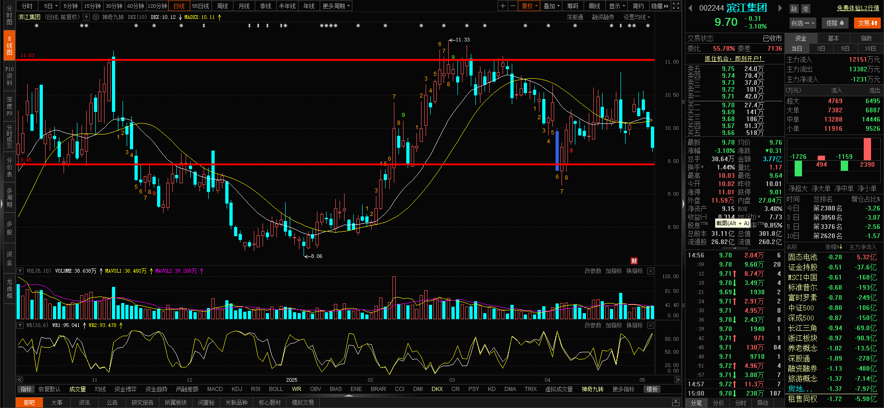The image size is (884, 408).
Task: Toggle the RSI indicator
Action: [256, 389]
